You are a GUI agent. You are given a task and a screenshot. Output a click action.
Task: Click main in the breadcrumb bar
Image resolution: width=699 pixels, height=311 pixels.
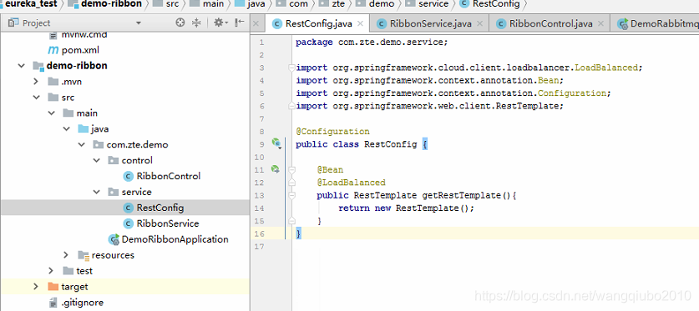(213, 4)
